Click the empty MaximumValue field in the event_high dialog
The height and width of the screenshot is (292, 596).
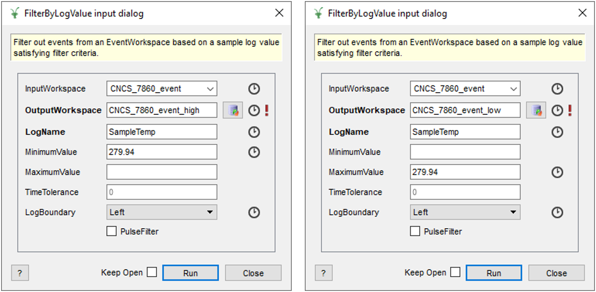pyautogui.click(x=162, y=172)
